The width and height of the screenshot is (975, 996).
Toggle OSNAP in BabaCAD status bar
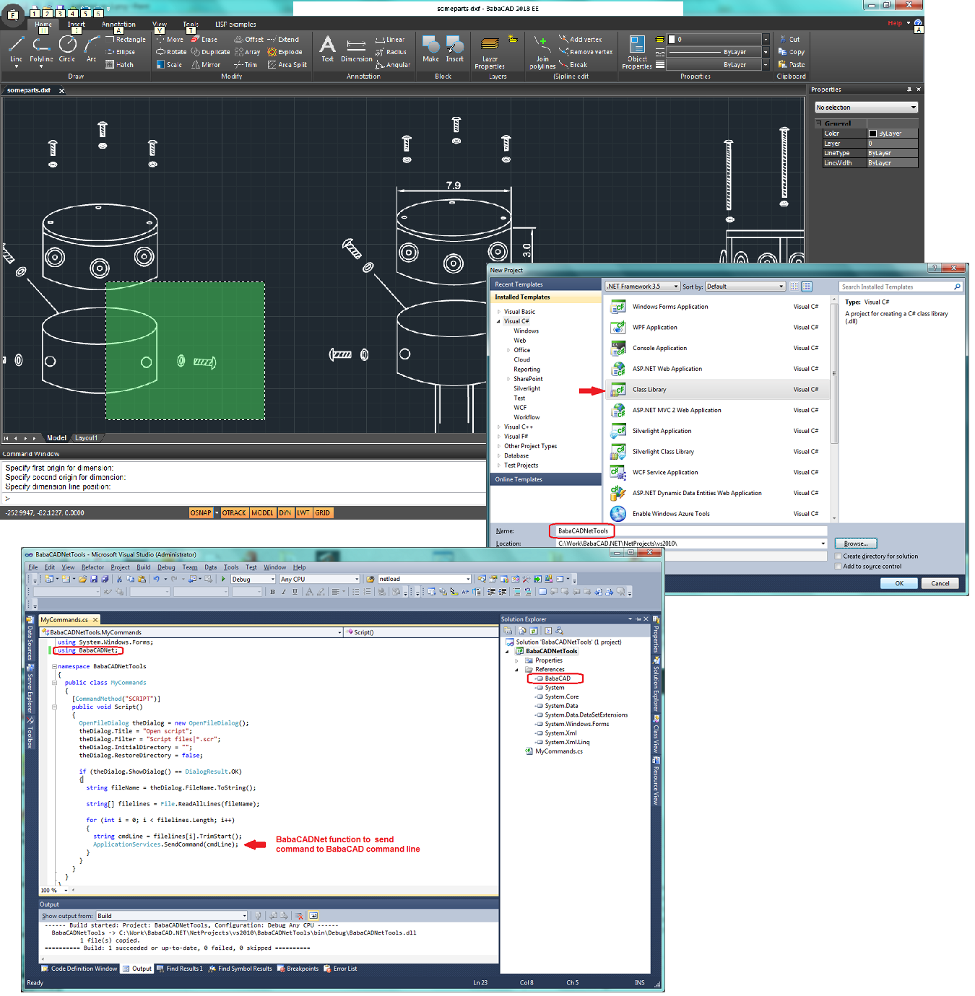tap(201, 513)
